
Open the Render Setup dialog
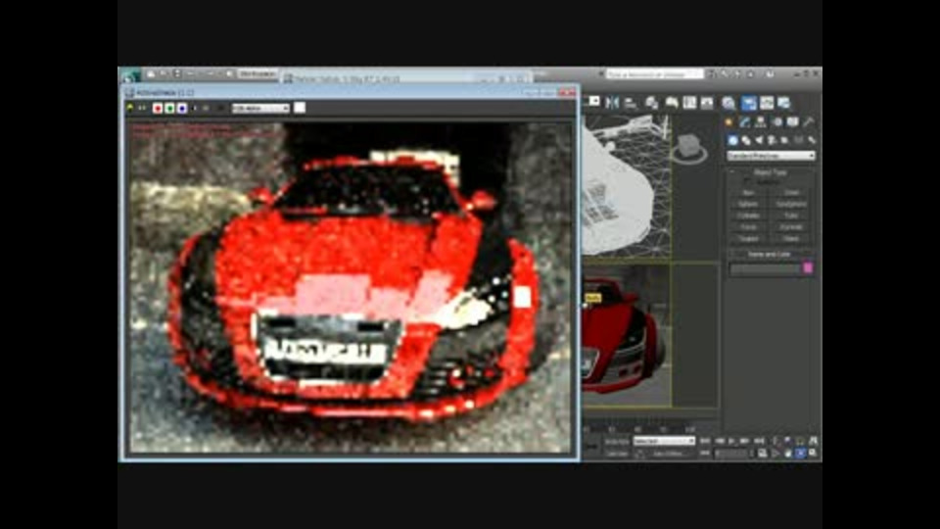(x=749, y=103)
